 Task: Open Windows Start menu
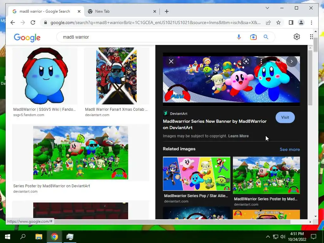click(x=8, y=237)
